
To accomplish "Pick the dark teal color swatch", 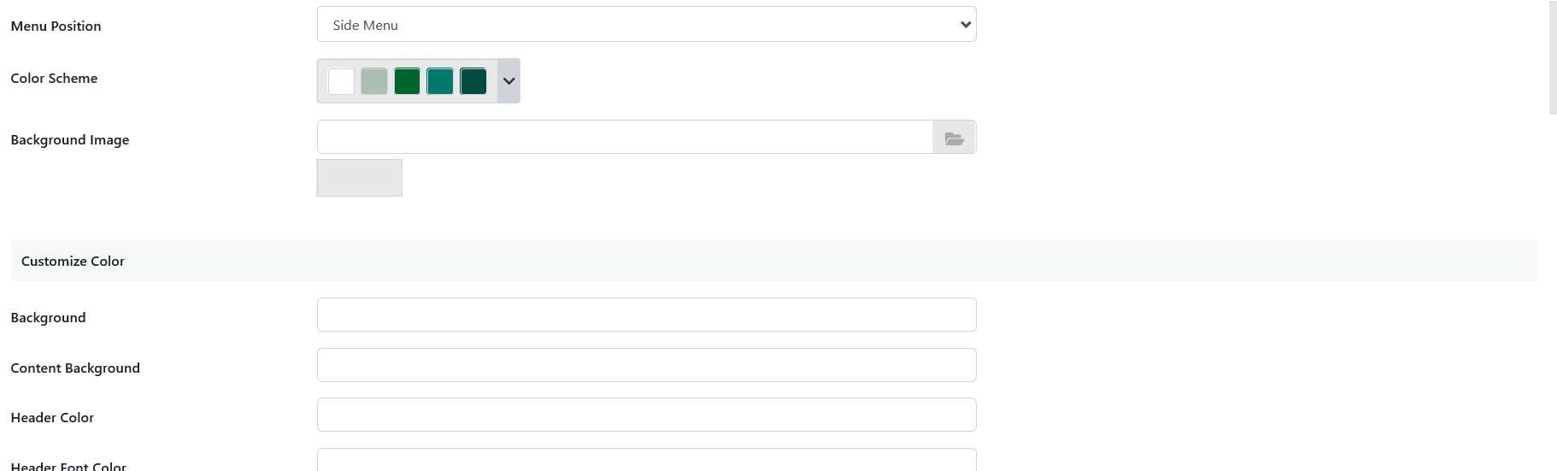I will click(x=473, y=81).
